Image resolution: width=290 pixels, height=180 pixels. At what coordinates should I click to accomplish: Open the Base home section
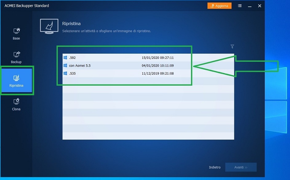point(16,34)
